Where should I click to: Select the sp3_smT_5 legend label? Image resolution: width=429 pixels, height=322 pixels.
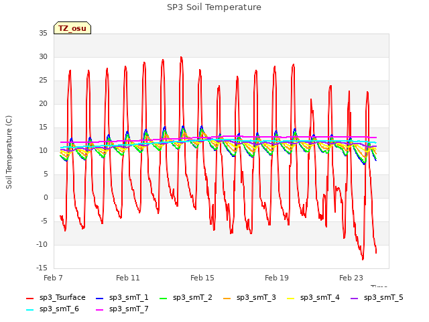point(383,298)
